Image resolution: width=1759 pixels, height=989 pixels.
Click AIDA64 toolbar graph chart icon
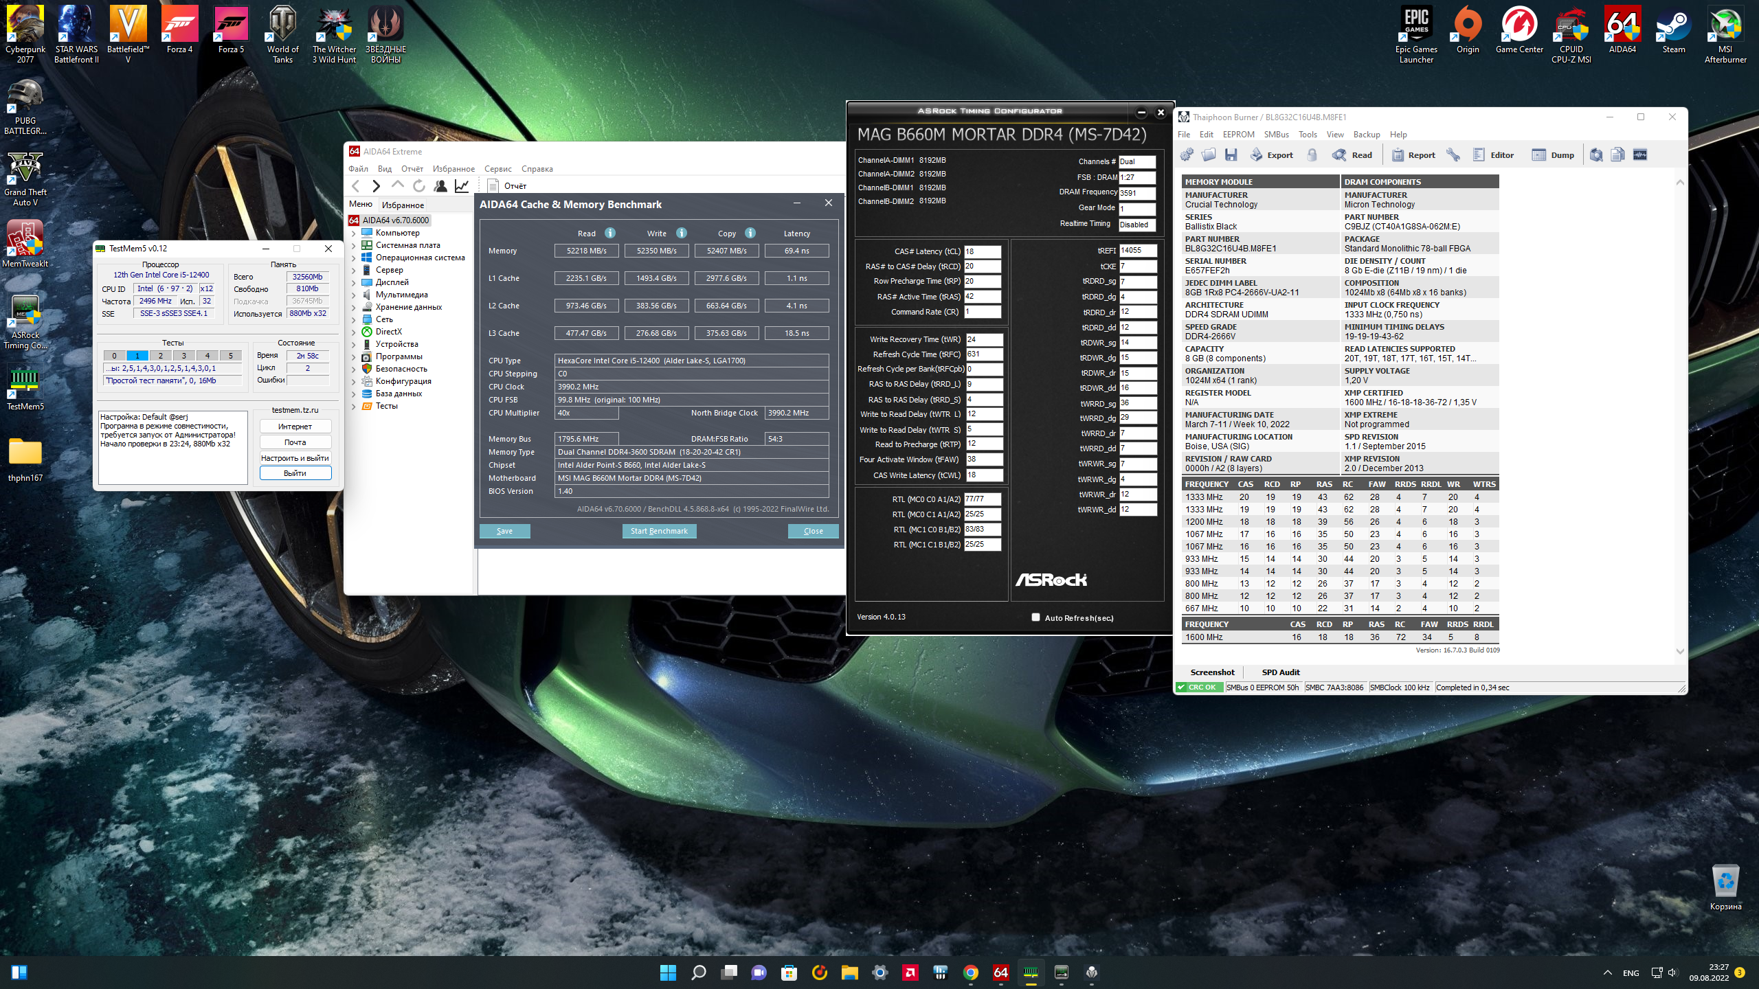(x=462, y=186)
